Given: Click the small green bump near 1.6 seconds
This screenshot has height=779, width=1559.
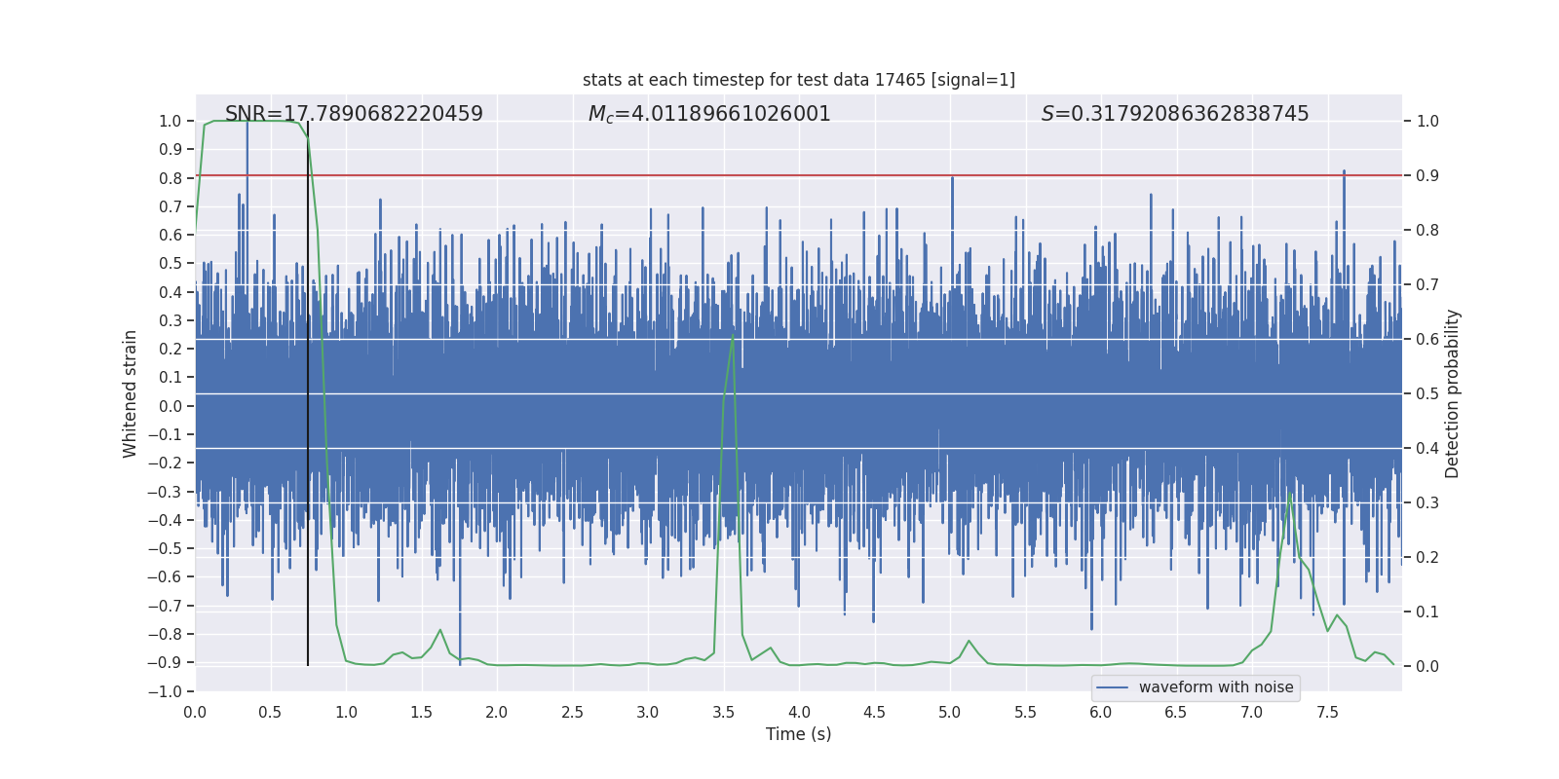Looking at the screenshot, I should click(439, 631).
